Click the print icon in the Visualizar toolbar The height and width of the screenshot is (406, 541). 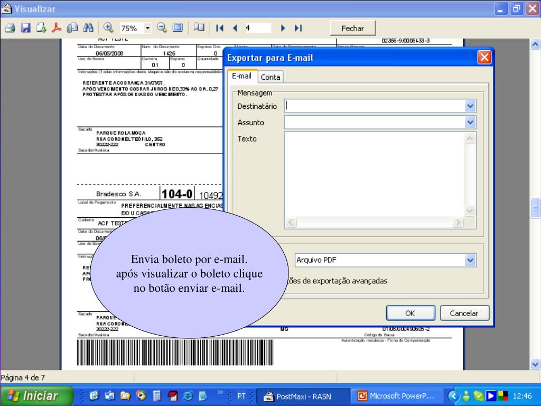coord(10,28)
